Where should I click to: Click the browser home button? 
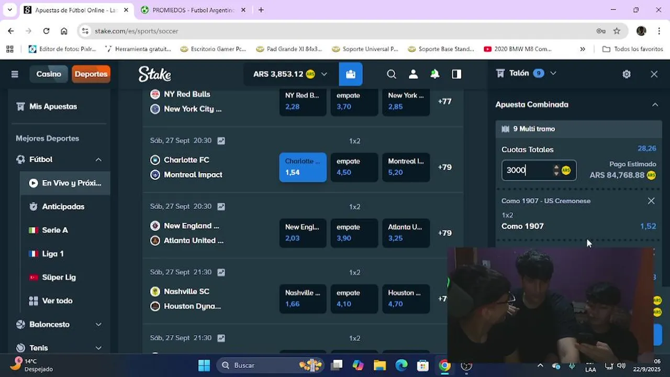click(x=64, y=31)
